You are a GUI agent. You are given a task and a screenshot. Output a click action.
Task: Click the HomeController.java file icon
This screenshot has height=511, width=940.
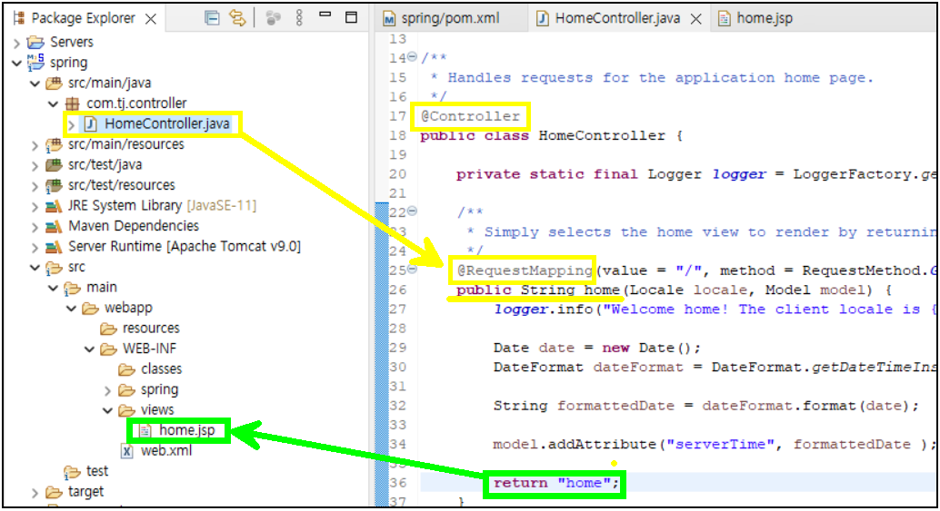pos(91,123)
